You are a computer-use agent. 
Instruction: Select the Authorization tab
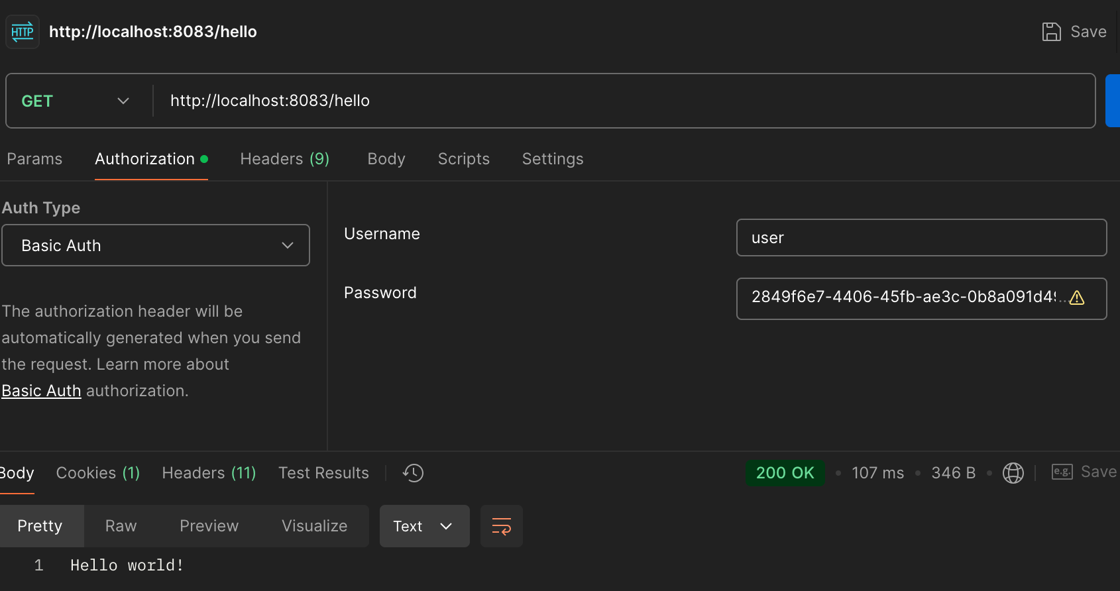click(151, 159)
